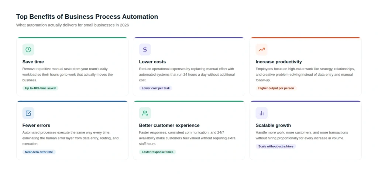Click the 'Lower costs' card heading

pyautogui.click(x=152, y=62)
